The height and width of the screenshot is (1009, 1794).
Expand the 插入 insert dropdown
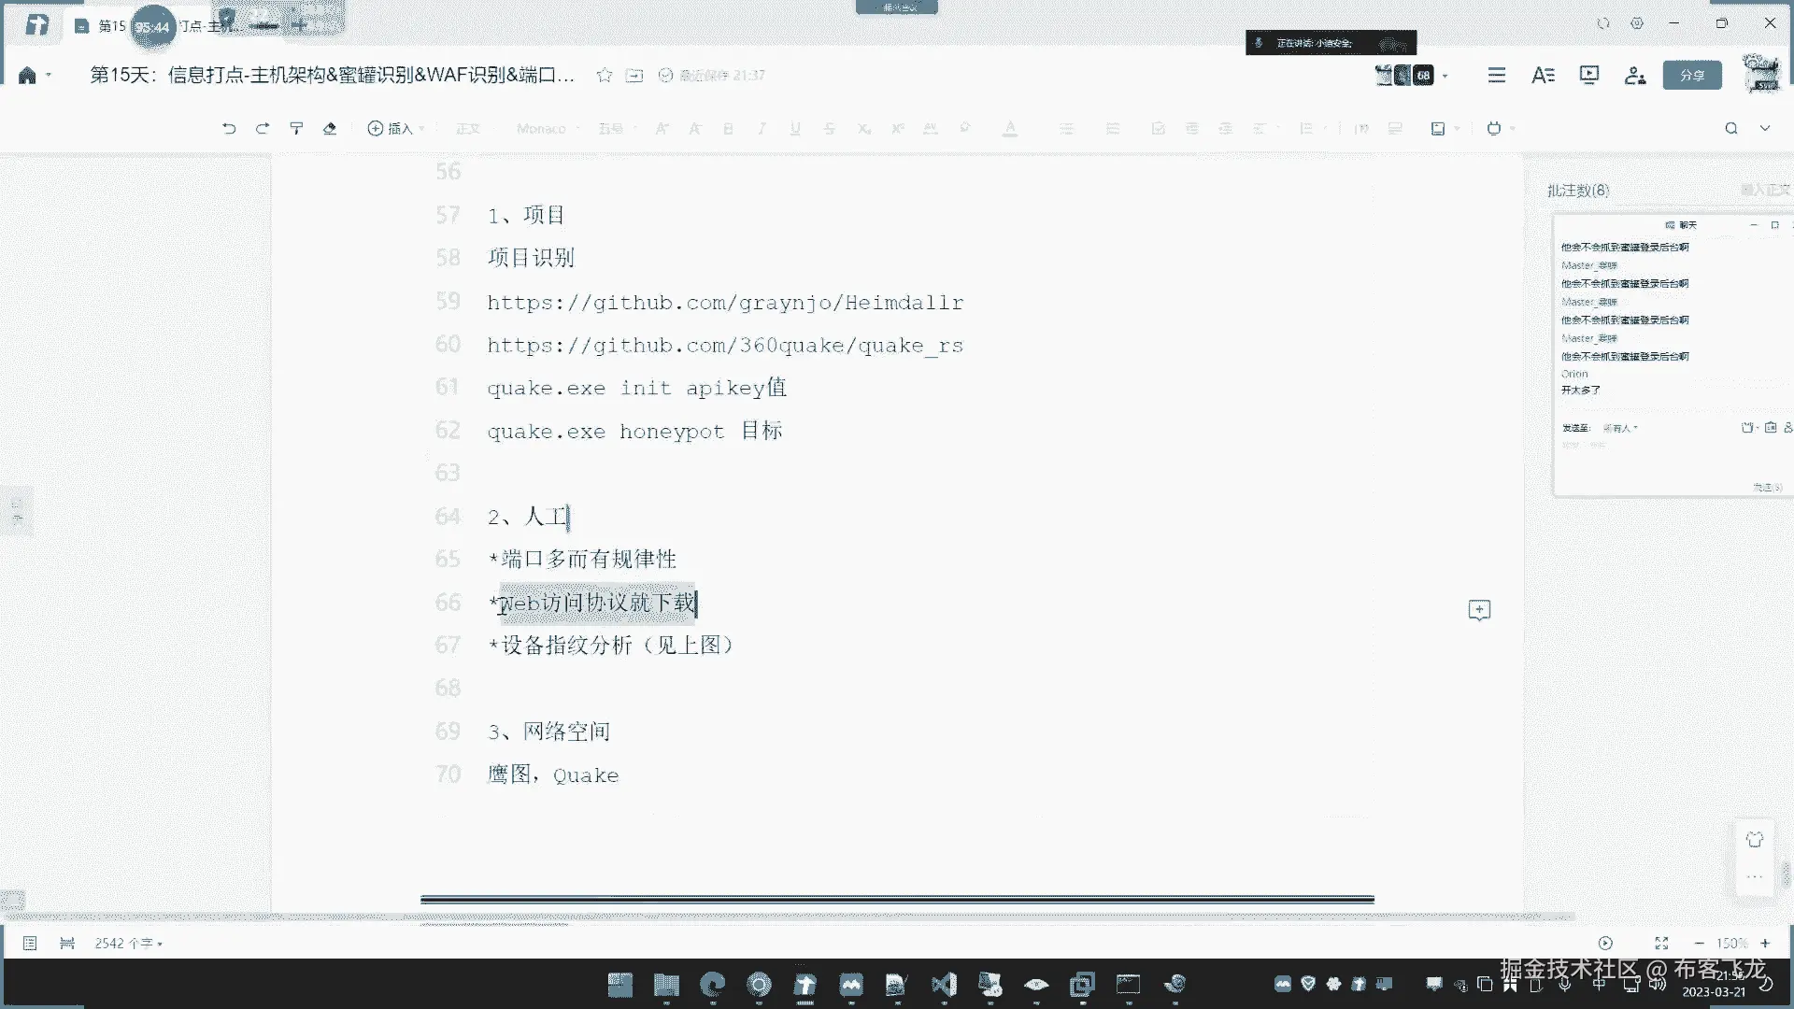tap(396, 129)
